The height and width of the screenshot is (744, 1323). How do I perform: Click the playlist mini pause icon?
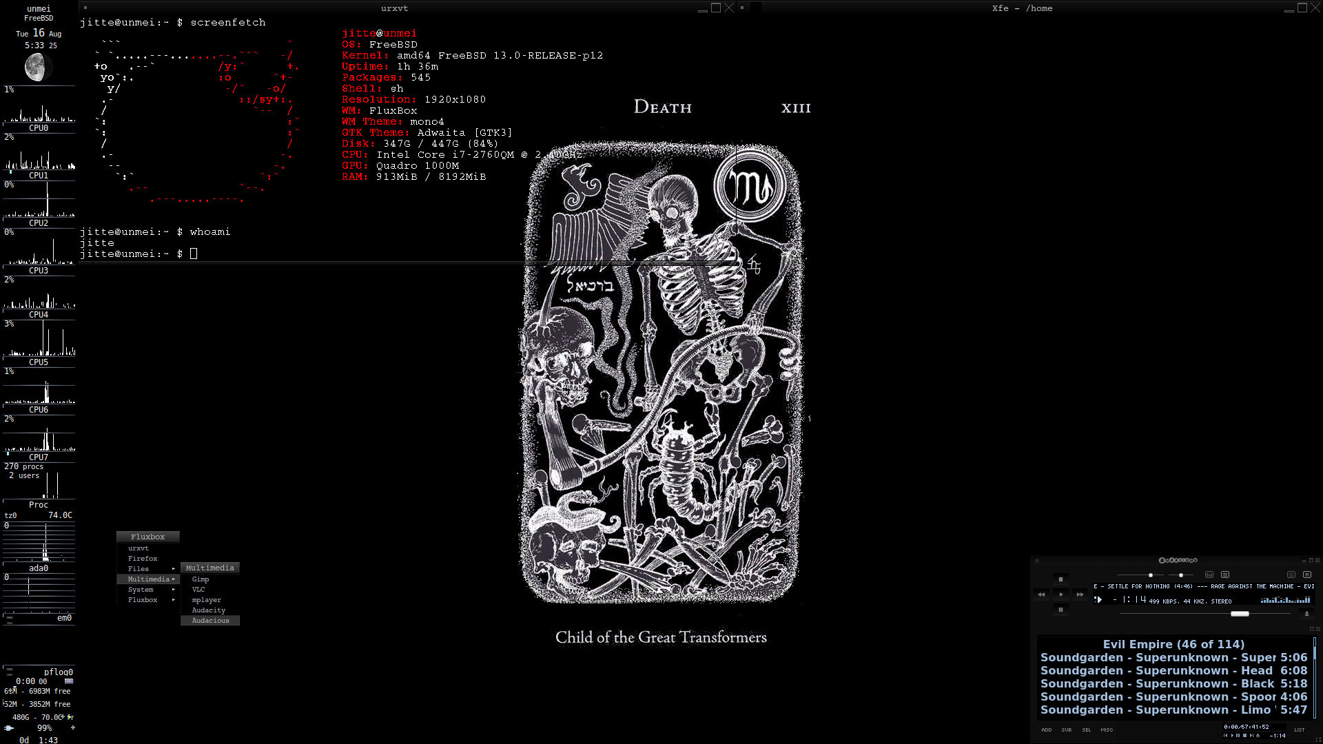point(1238,735)
